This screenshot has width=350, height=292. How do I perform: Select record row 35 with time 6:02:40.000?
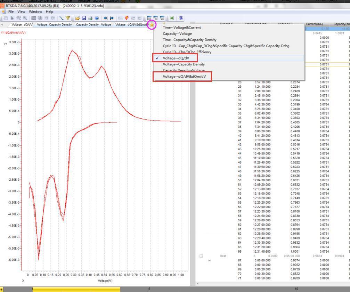tap(273, 113)
